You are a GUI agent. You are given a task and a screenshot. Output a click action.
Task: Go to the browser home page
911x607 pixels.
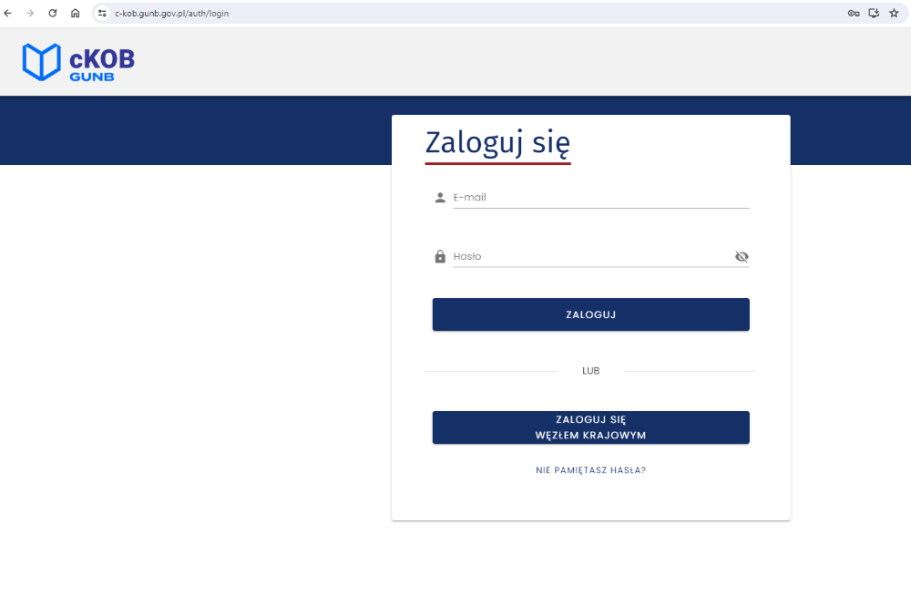pos(75,14)
